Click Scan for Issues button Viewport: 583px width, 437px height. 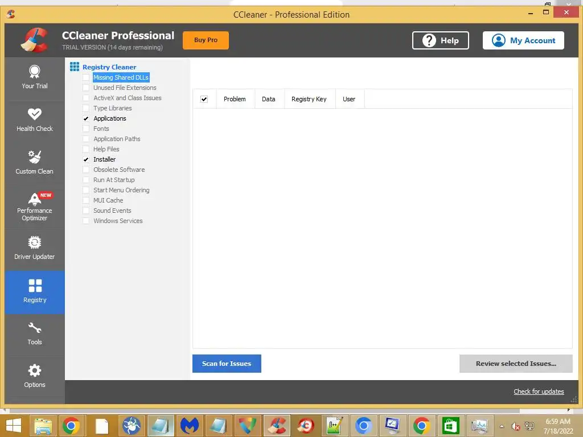click(x=227, y=364)
